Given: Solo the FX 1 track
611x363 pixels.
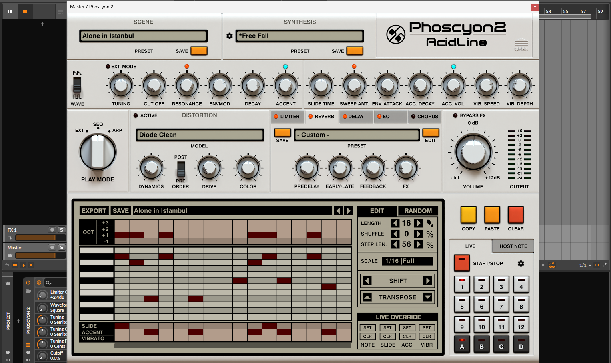Looking at the screenshot, I should [x=62, y=230].
